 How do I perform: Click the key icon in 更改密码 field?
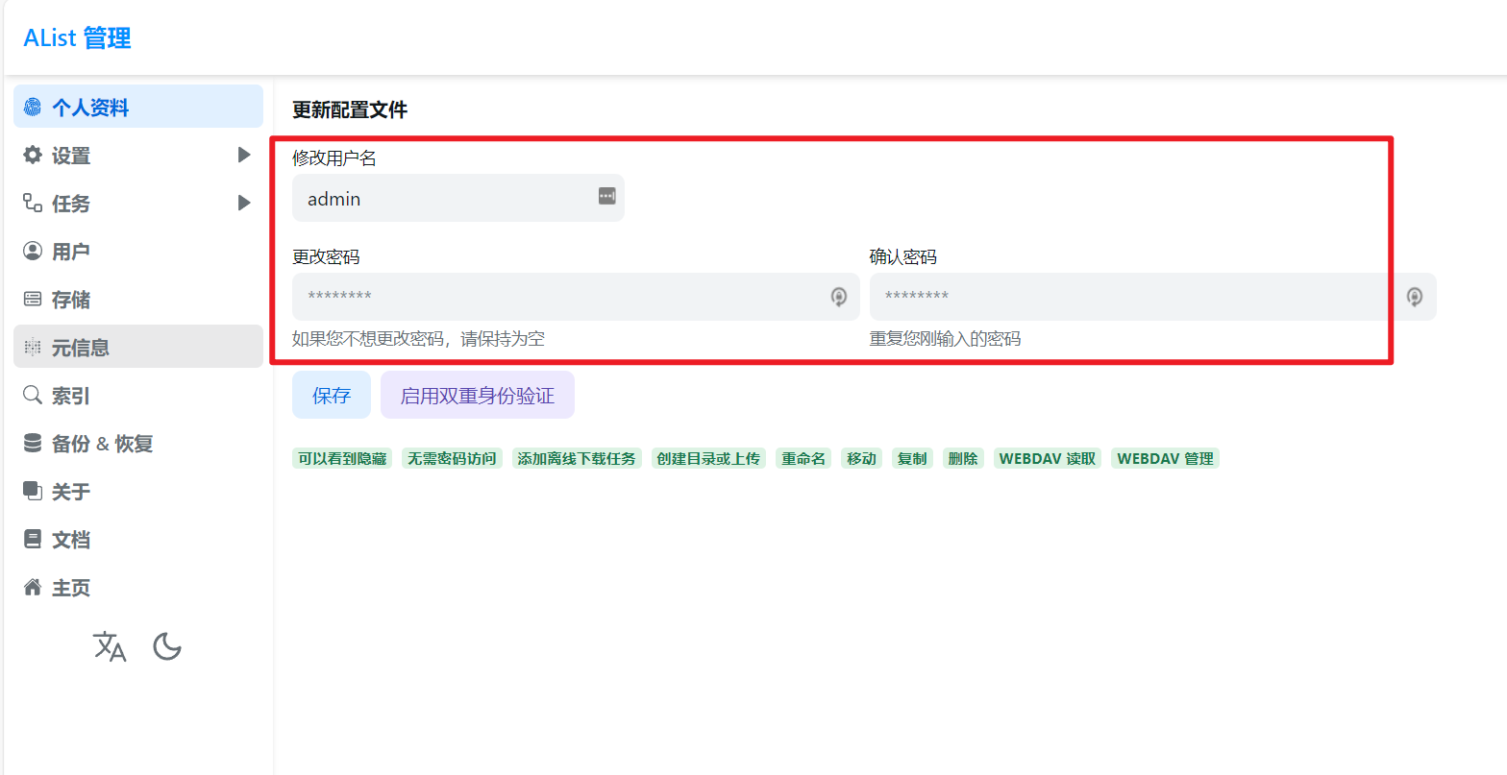tap(839, 297)
